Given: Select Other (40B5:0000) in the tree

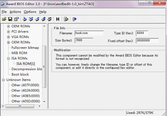Looking at the screenshot, I should (26, 96).
